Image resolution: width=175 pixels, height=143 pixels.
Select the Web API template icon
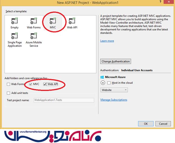[72, 21]
